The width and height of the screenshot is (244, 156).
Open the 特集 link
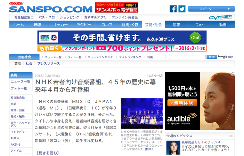[150, 57]
